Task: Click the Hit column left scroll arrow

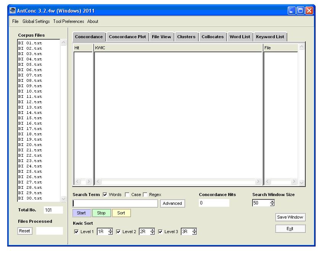Action: [x=77, y=181]
